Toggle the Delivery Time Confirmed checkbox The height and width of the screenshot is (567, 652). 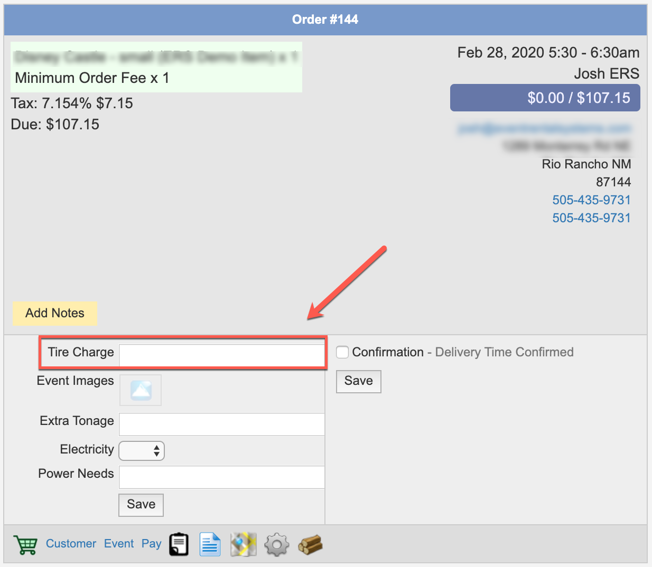[342, 352]
